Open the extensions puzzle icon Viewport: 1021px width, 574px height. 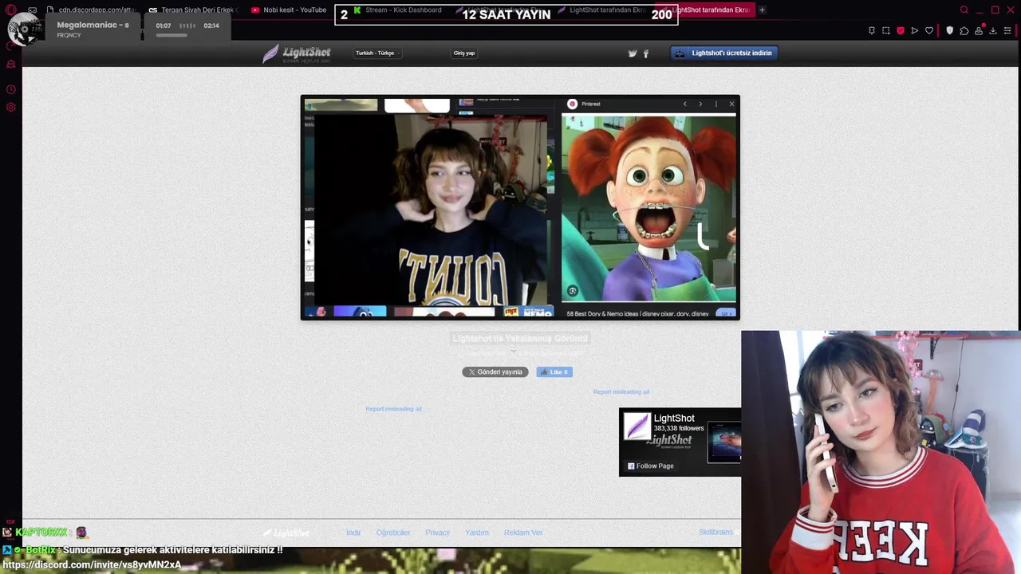click(964, 30)
